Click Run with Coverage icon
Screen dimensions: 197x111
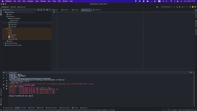pos(180,7)
